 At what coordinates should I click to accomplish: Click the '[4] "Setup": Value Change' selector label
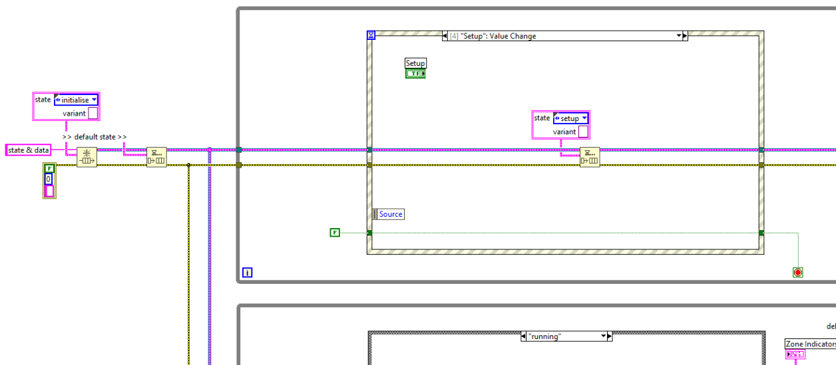pos(493,36)
